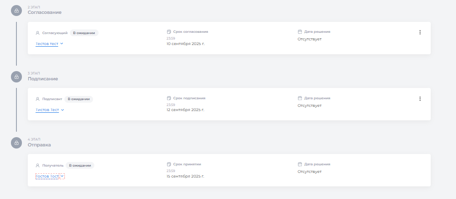This screenshot has width=456, height=199.
Task: Expand the chevron next to the Согласующий name
Action: [62, 43]
